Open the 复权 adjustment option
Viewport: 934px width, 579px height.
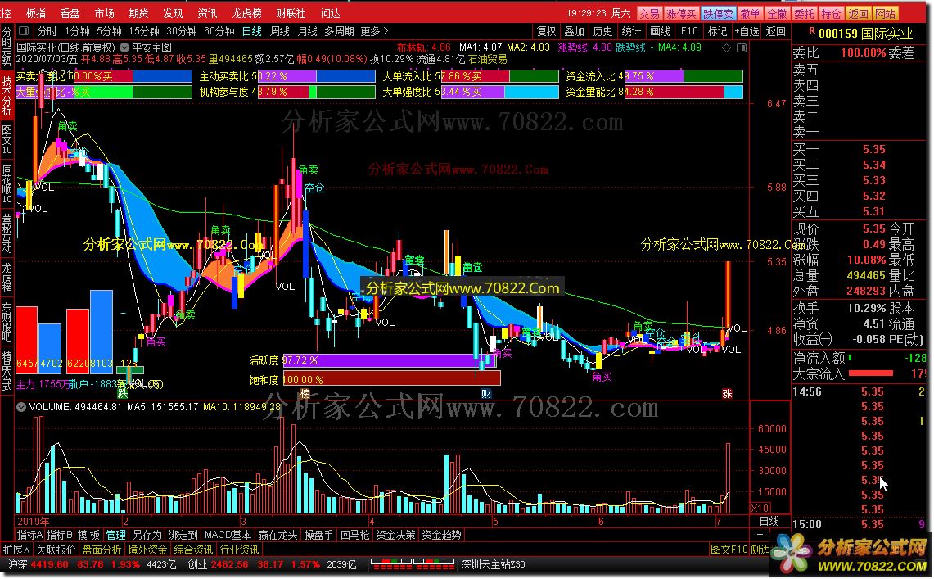(x=546, y=32)
